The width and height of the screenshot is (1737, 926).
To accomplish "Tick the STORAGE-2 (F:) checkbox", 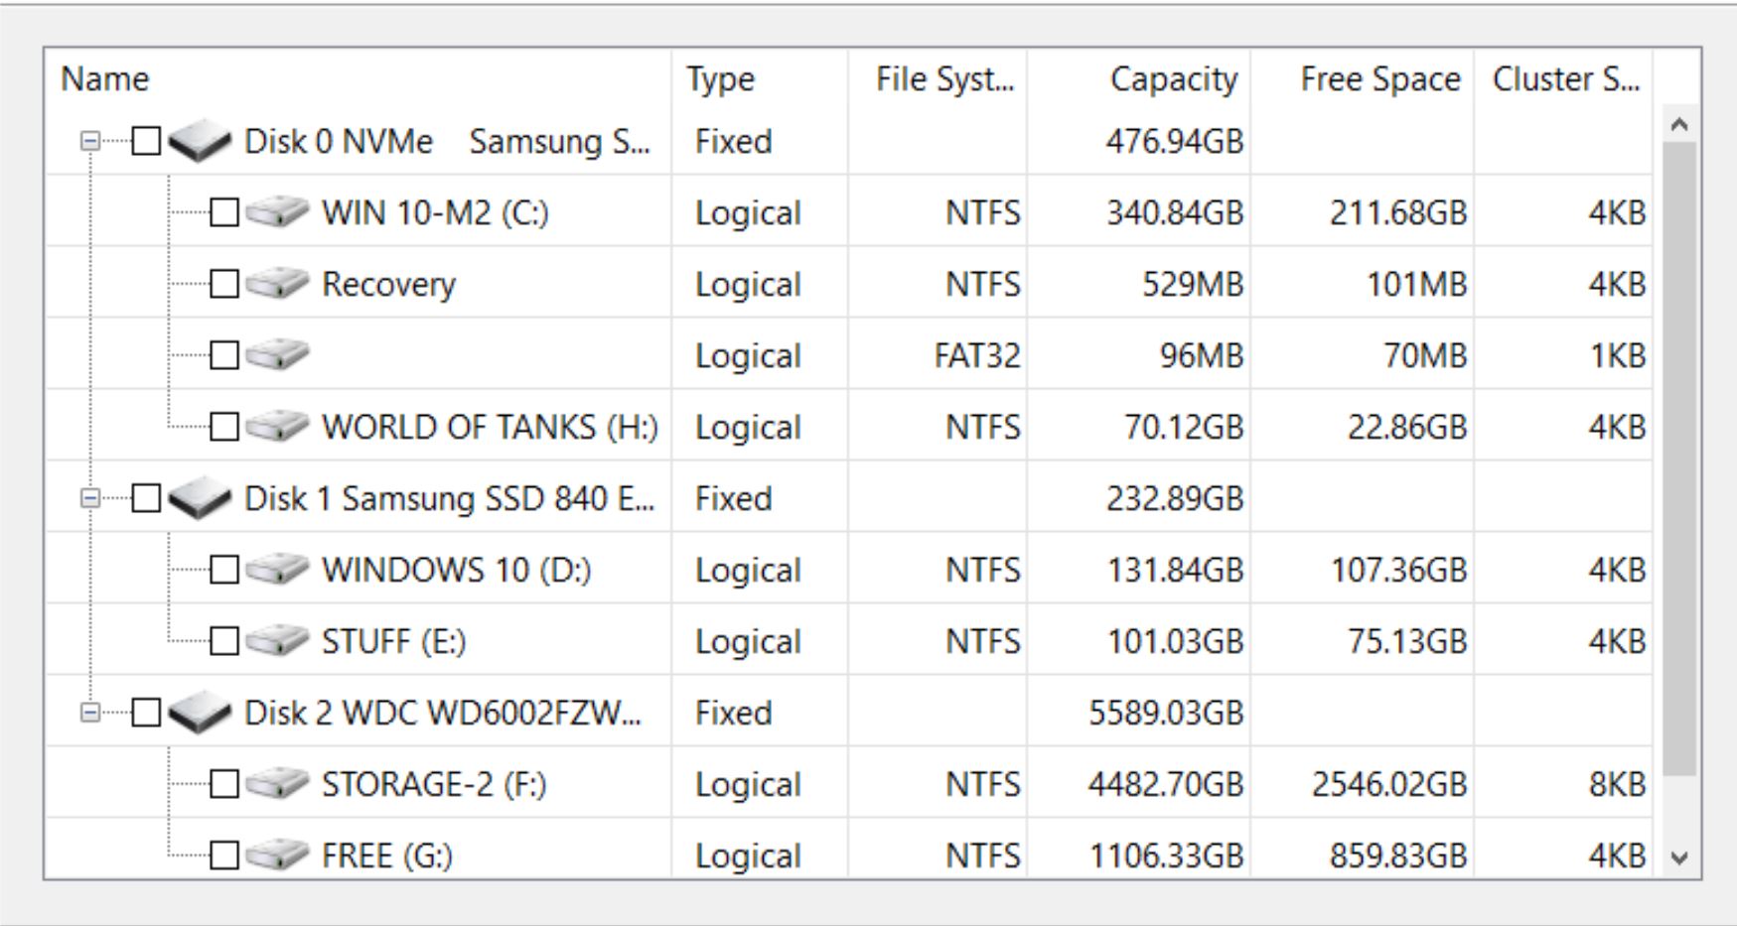I will 224,784.
